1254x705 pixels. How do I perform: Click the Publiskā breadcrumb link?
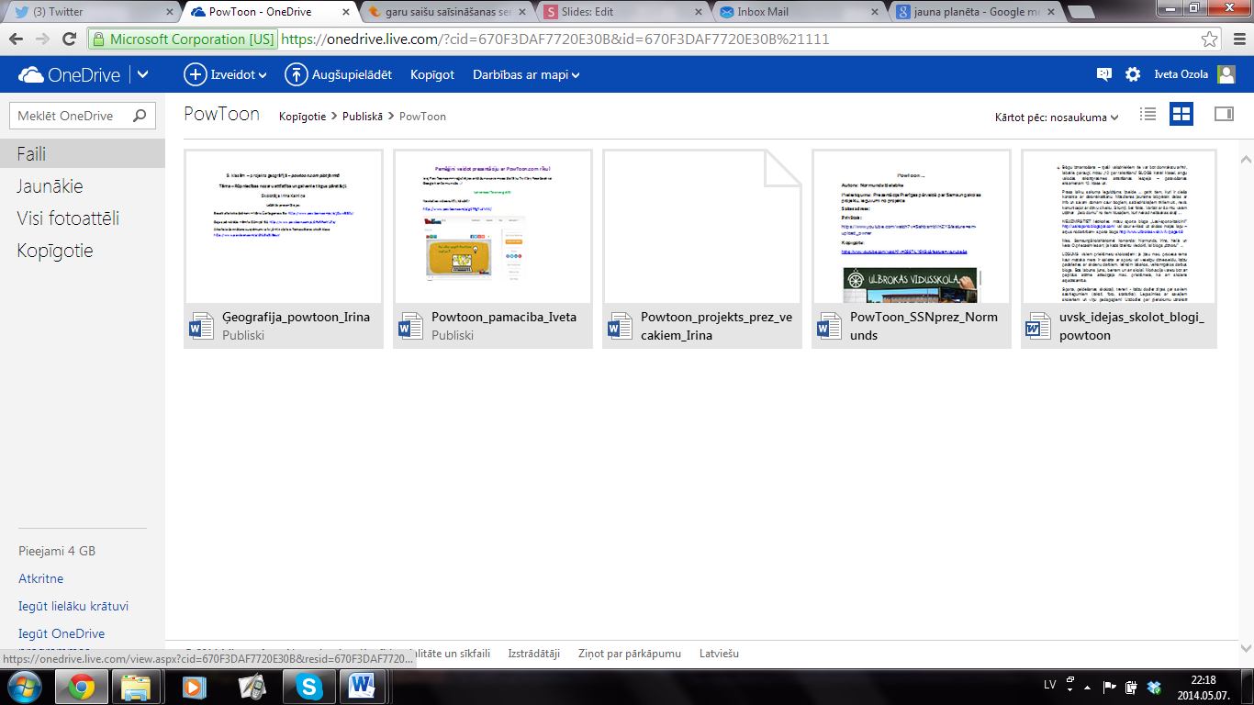pyautogui.click(x=362, y=117)
